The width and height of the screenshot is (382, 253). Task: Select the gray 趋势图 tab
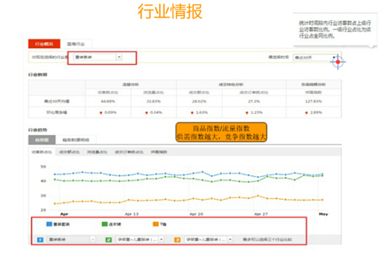(x=42, y=140)
